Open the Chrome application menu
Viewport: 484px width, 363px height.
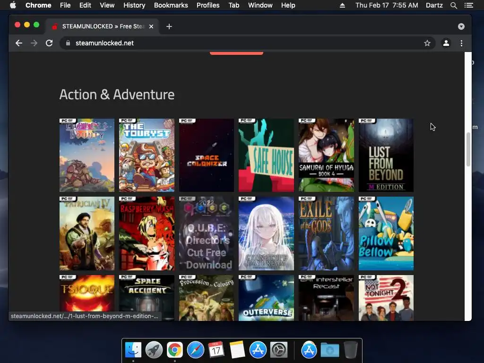pos(38,5)
